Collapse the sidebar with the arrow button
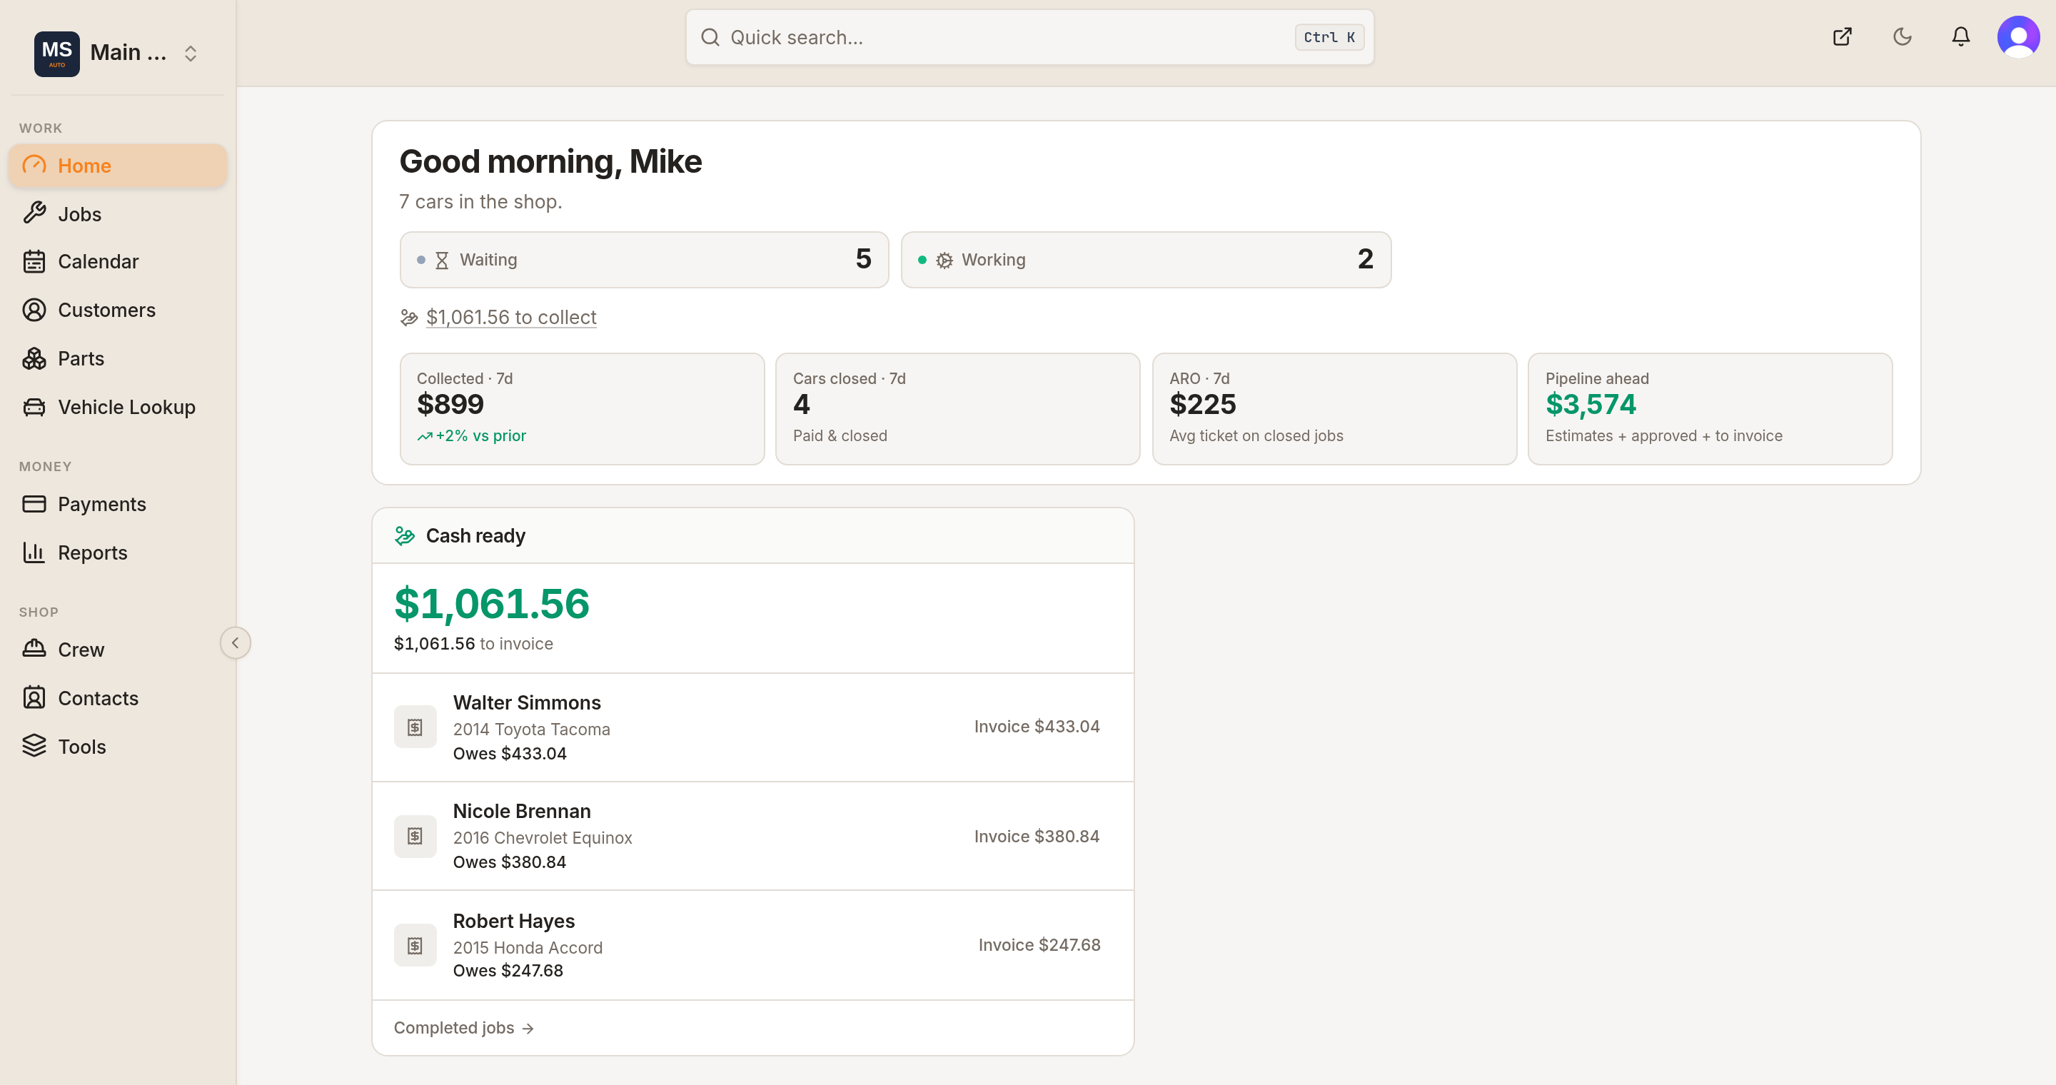 (x=236, y=643)
